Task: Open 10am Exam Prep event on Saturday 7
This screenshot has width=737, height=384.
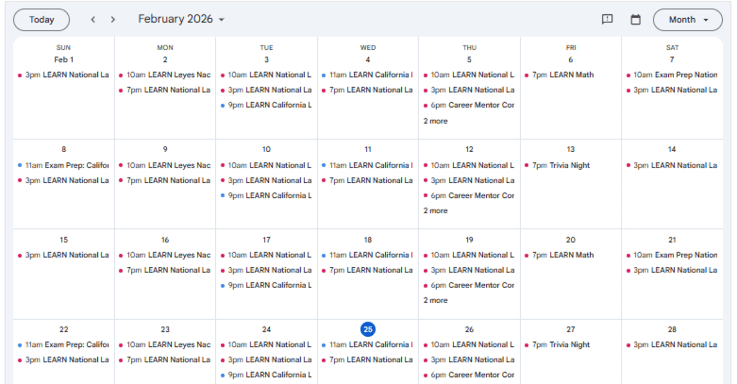Action: tap(675, 75)
